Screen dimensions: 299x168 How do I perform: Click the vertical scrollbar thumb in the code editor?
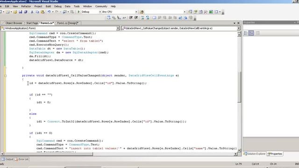[239, 87]
